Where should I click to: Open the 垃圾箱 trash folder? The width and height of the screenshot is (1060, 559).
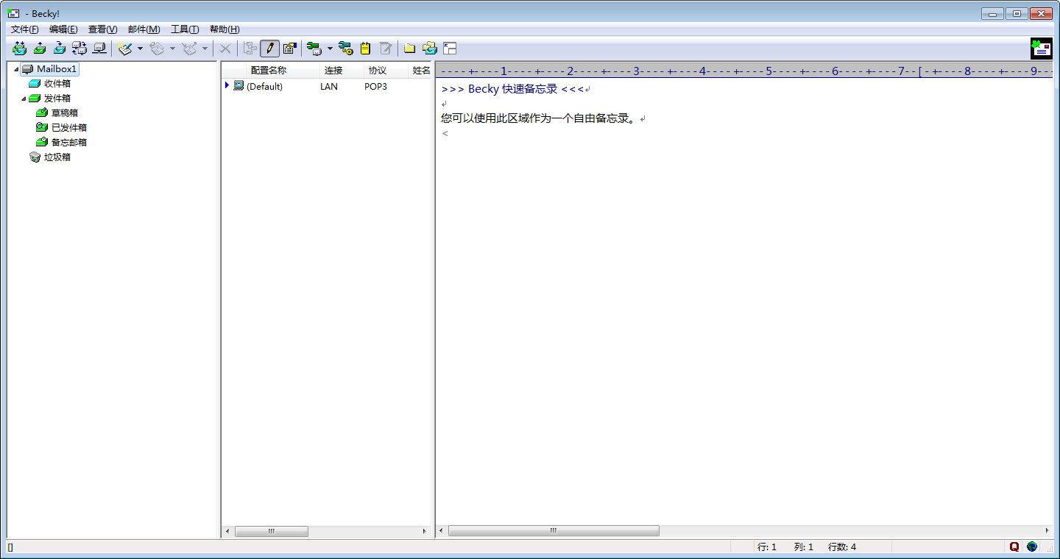[x=57, y=157]
